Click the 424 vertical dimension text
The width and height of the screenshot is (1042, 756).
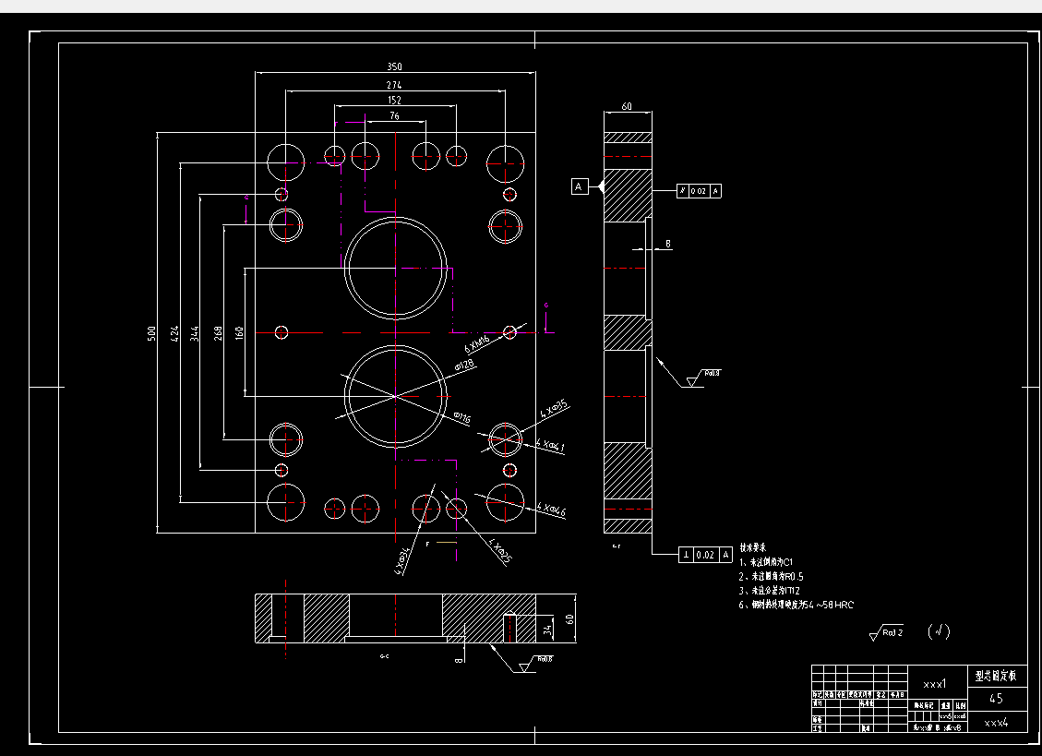(174, 333)
